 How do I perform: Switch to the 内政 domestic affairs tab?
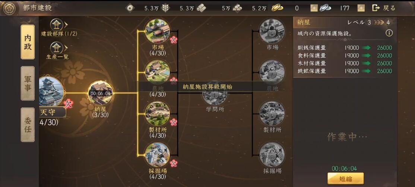(x=28, y=42)
